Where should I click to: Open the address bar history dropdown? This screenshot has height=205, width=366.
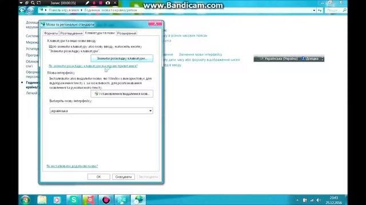[314, 10]
